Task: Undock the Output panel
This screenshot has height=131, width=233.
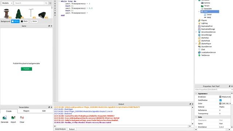Action: tap(190, 104)
